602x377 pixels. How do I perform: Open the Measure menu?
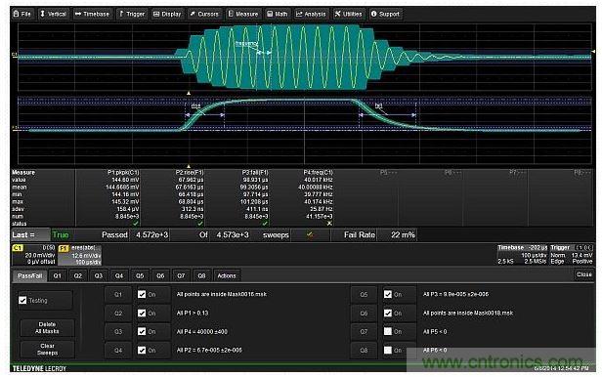243,14
